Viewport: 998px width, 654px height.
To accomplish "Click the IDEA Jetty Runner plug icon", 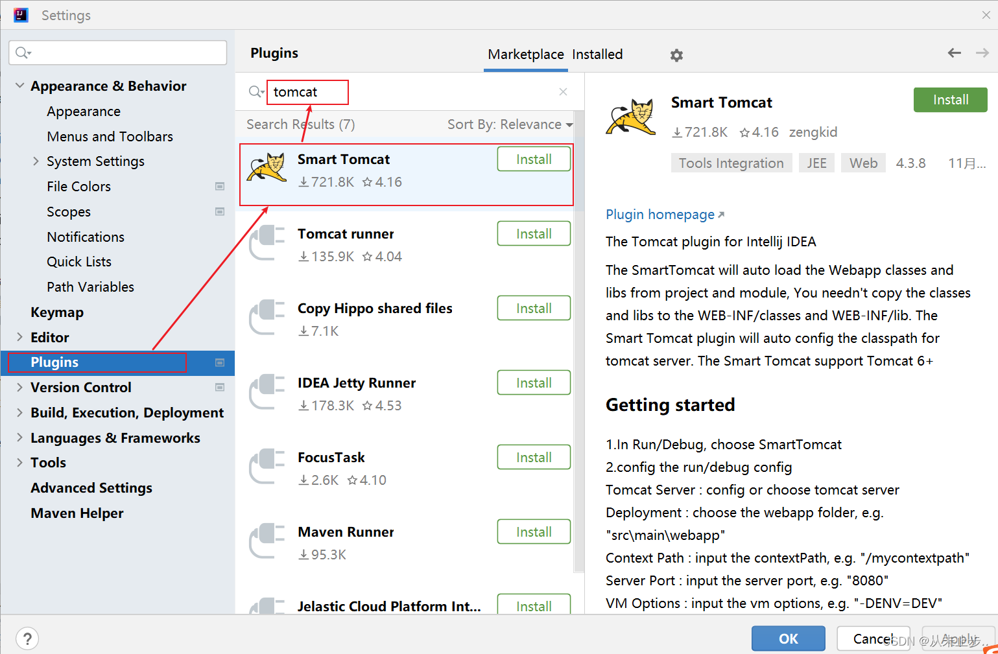I will click(x=267, y=391).
